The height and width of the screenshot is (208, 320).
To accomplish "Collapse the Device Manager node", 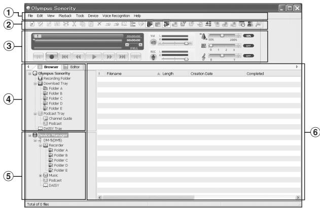I will (30, 135).
